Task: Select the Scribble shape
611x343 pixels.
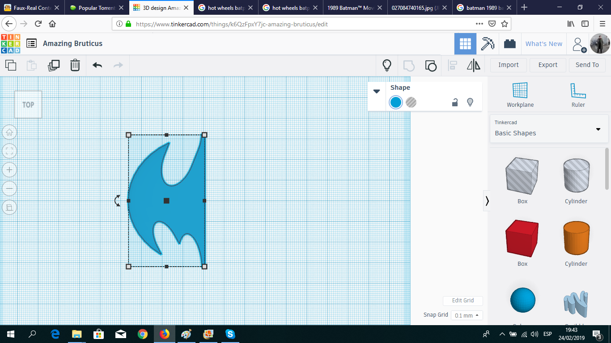Action: 576,305
